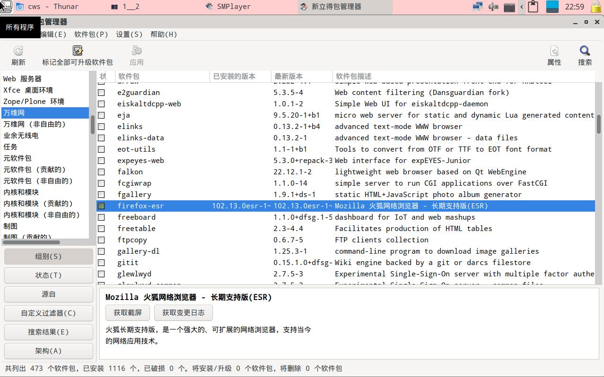Click the 组别(S) filter button
This screenshot has height=377, width=604.
click(x=49, y=257)
